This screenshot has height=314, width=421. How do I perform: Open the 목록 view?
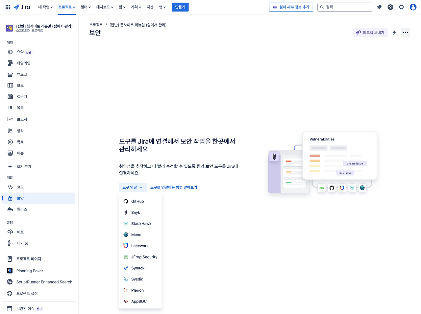click(x=39, y=108)
